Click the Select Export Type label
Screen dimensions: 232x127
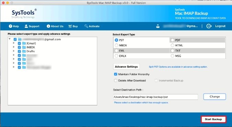click(124, 34)
